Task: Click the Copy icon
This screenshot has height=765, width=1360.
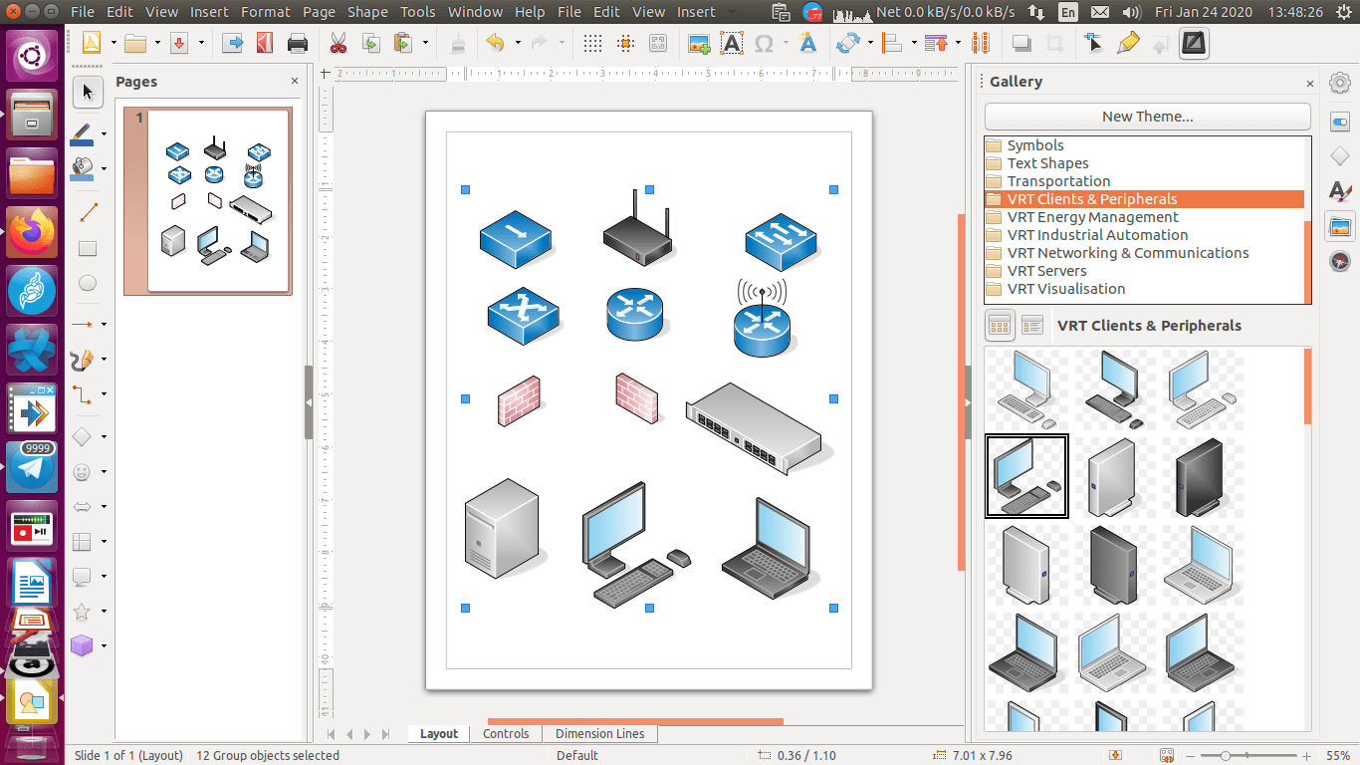Action: tap(370, 43)
